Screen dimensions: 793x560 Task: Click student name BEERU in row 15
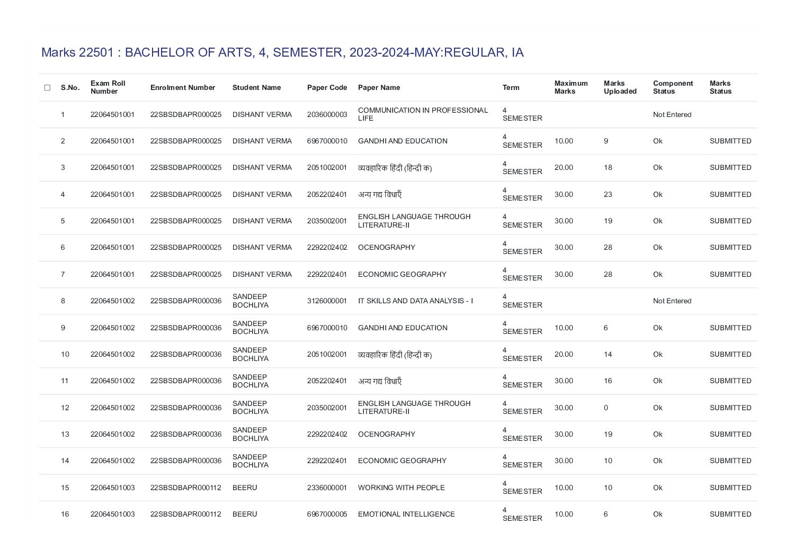click(x=245, y=487)
